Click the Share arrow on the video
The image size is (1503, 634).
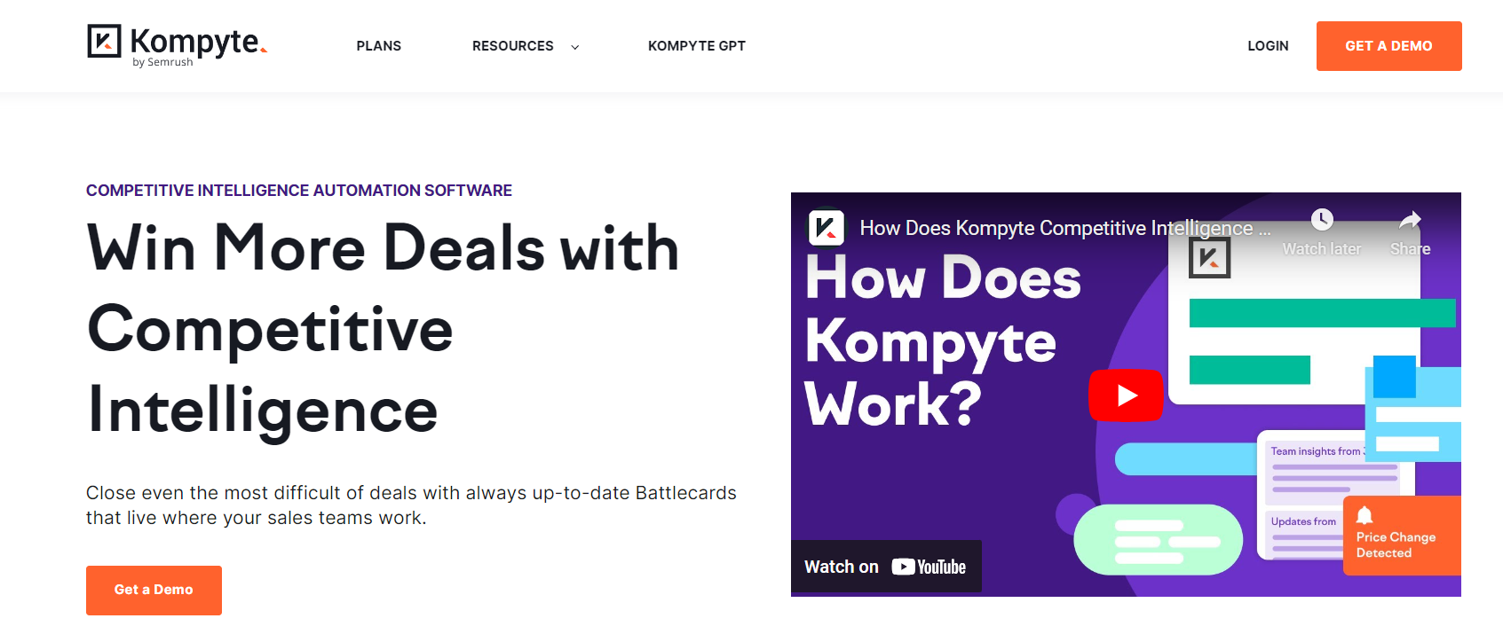[x=1410, y=219]
